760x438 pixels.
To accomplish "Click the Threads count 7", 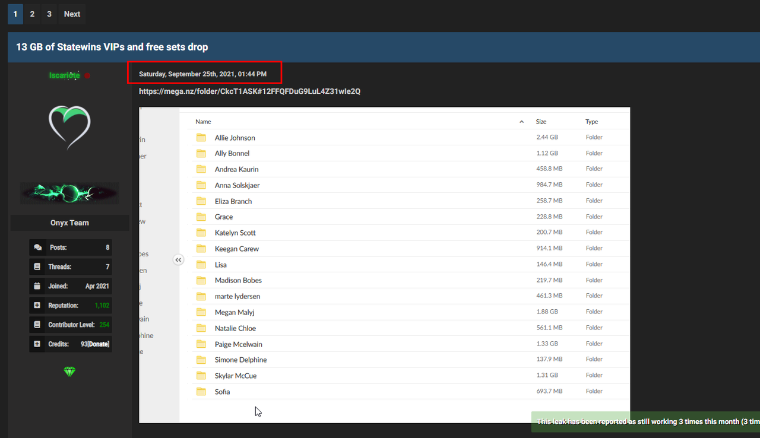I will [107, 267].
